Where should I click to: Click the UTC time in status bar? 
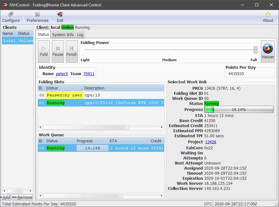pos(230,204)
